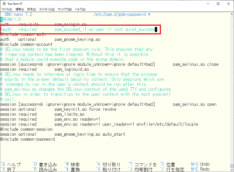Open the ヘルプ(H) menu

tap(81, 9)
